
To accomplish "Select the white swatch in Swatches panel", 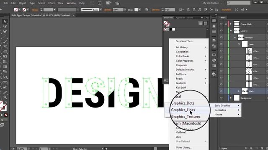I will (x=174, y=29).
